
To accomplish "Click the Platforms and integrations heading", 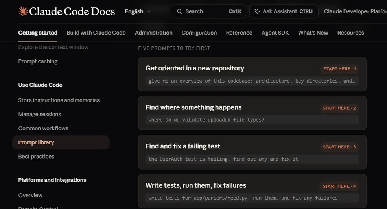I will tap(52, 180).
